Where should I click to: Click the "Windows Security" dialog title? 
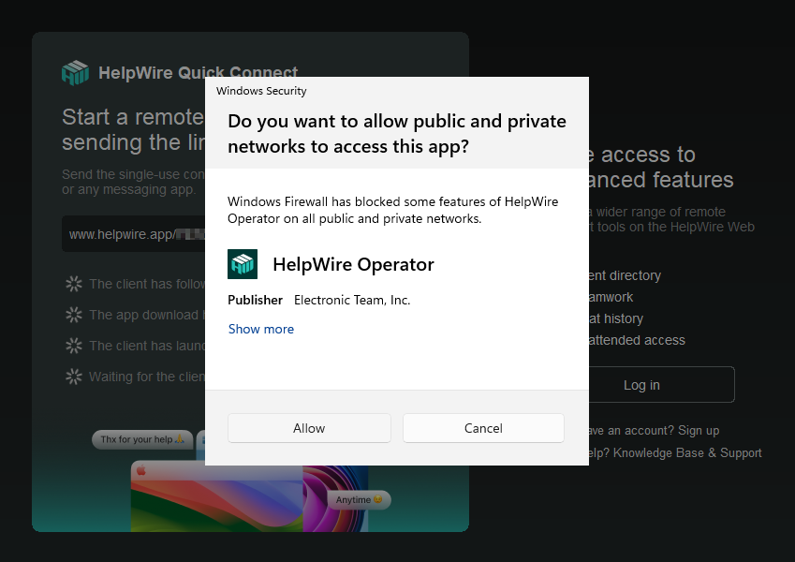[261, 91]
